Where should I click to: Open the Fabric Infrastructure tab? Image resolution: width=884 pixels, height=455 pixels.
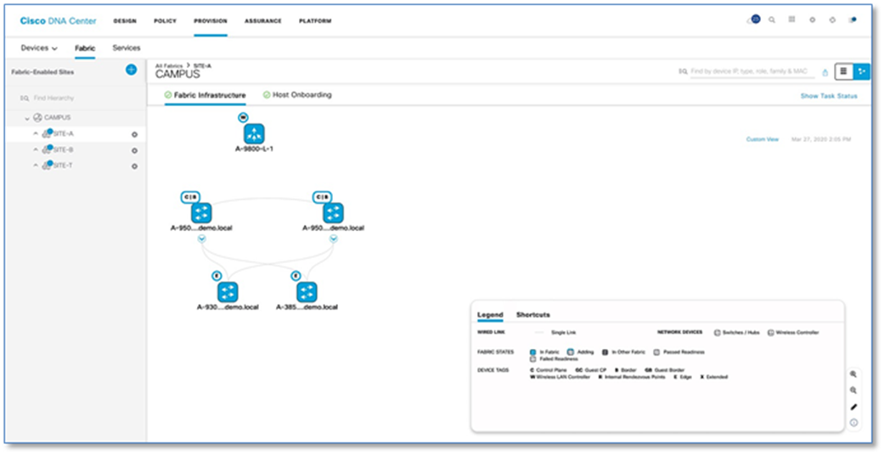(206, 95)
